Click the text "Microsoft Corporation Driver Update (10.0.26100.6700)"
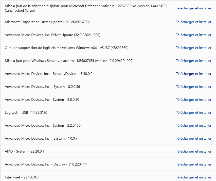This screenshot has width=216, height=181. point(47,22)
